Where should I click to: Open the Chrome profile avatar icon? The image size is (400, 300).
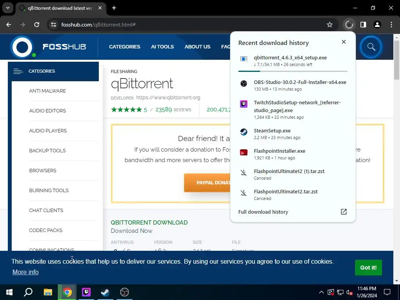coord(377,25)
